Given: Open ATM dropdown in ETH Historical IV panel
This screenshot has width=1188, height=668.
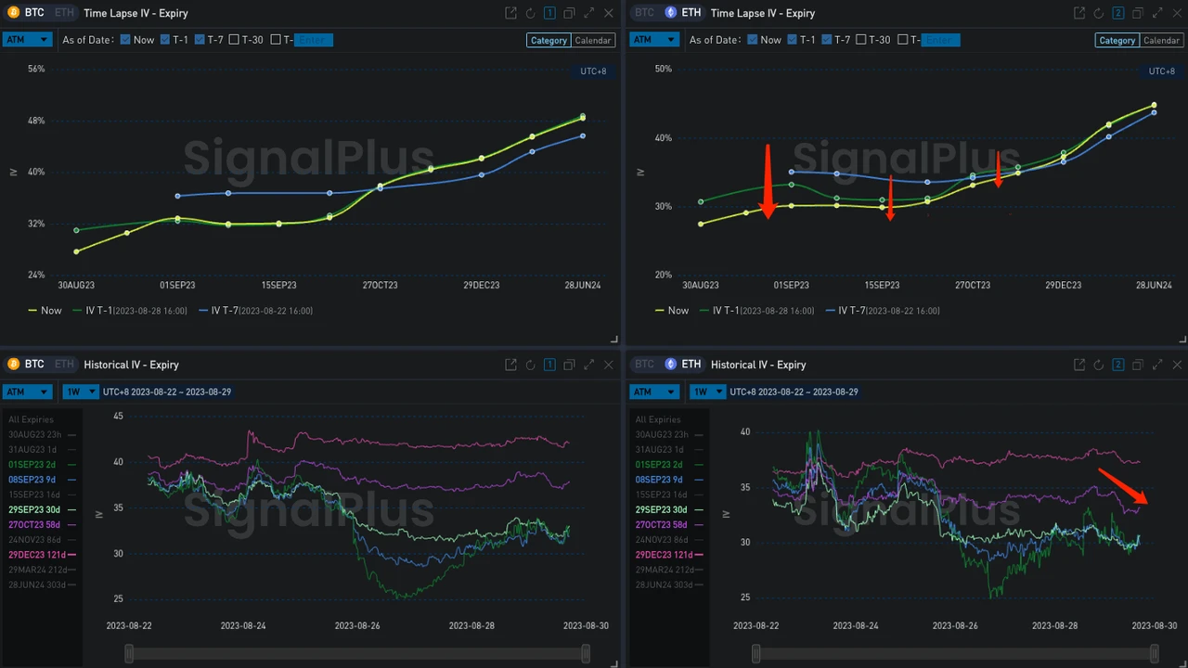Looking at the screenshot, I should [653, 392].
